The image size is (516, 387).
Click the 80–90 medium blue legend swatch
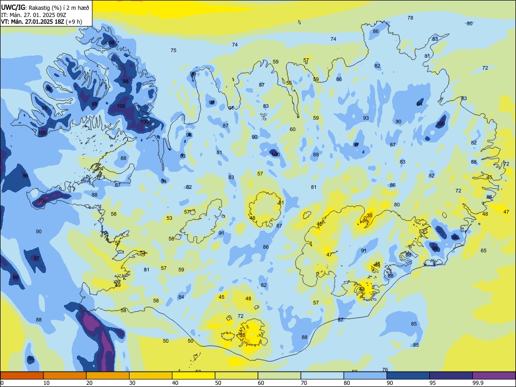[365, 376]
